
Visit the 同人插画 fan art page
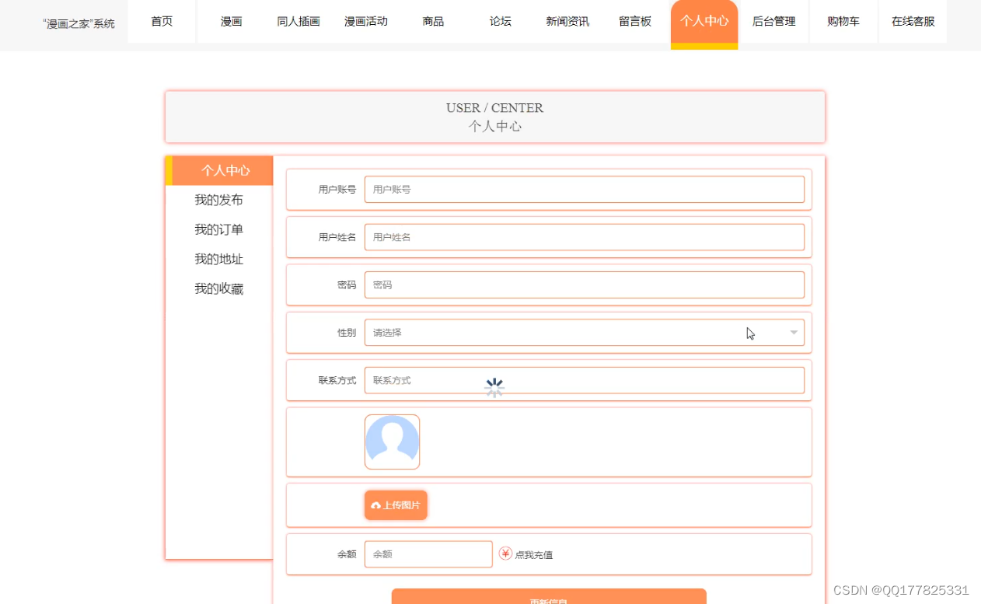tap(298, 22)
